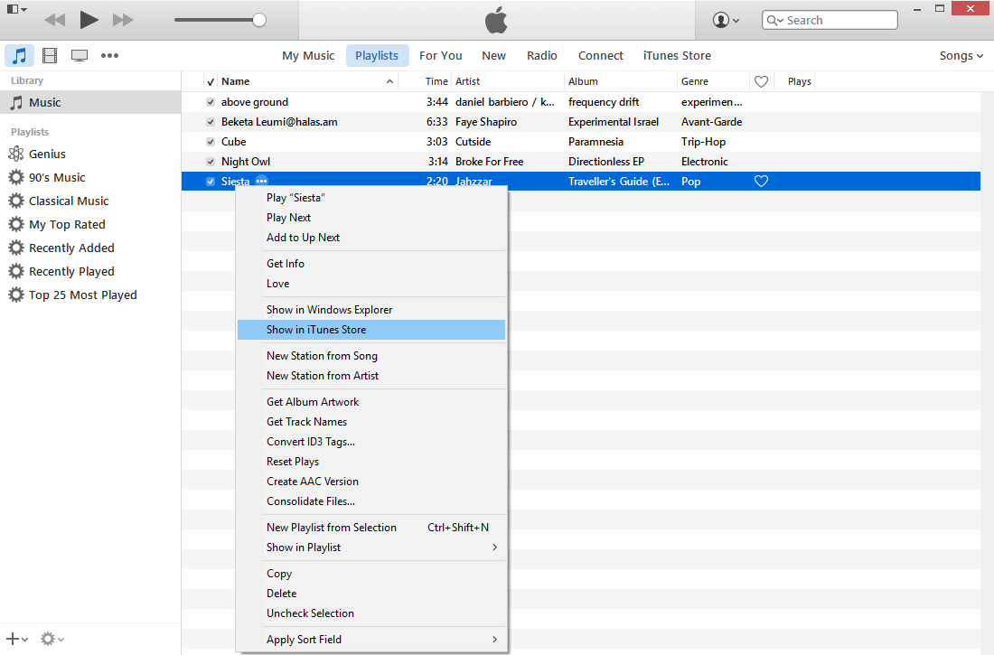
Task: Click the Previous track rewind button
Action: (x=55, y=20)
